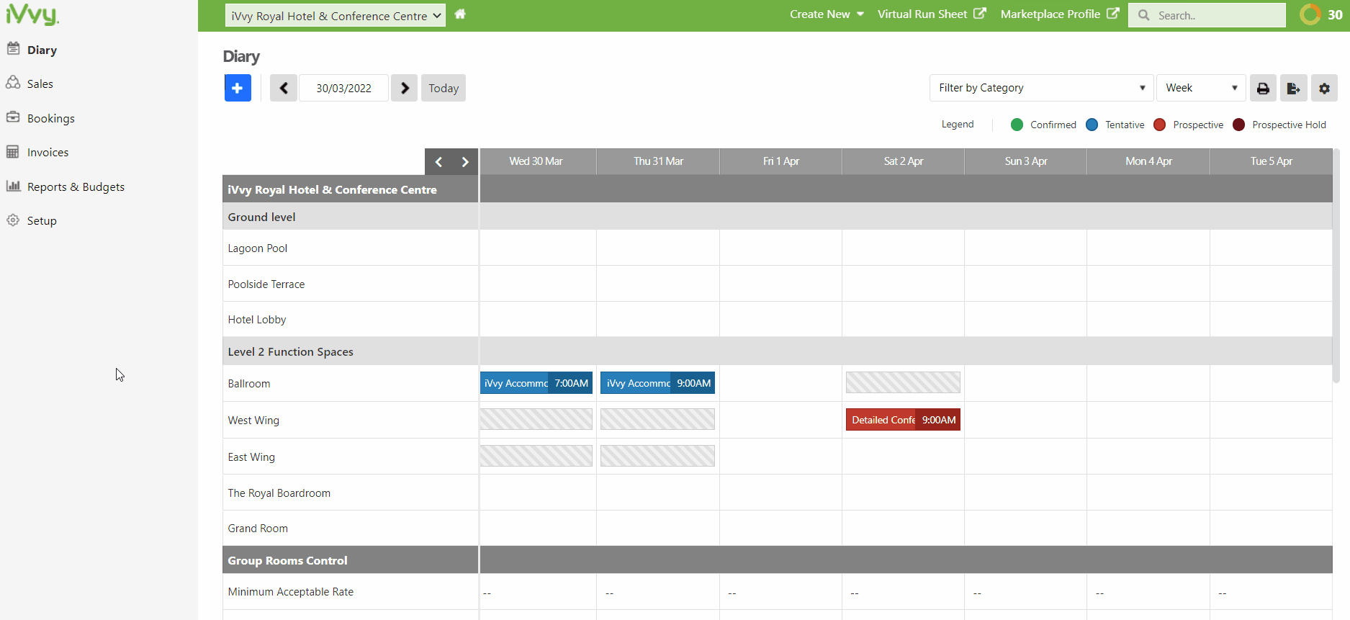Open the Week view dropdown
This screenshot has height=620, width=1350.
click(x=1201, y=88)
